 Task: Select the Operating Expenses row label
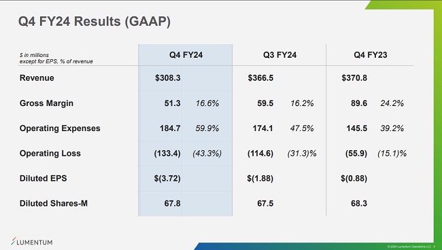[60, 128]
